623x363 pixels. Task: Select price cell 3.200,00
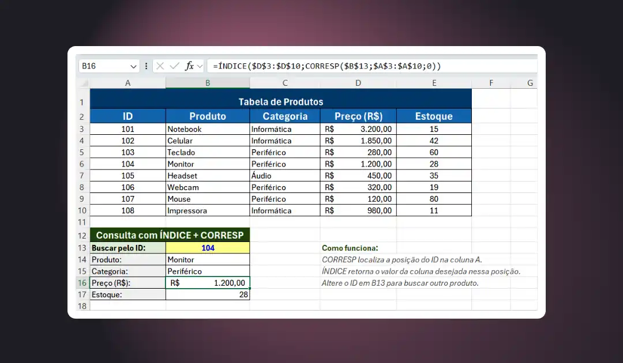[358, 129]
